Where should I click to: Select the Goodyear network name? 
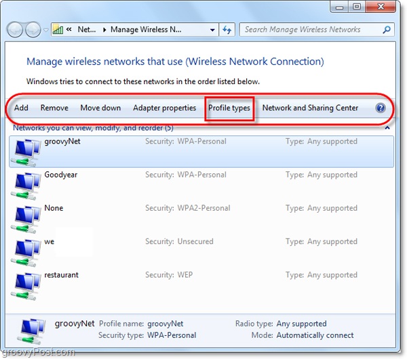pyautogui.click(x=61, y=175)
